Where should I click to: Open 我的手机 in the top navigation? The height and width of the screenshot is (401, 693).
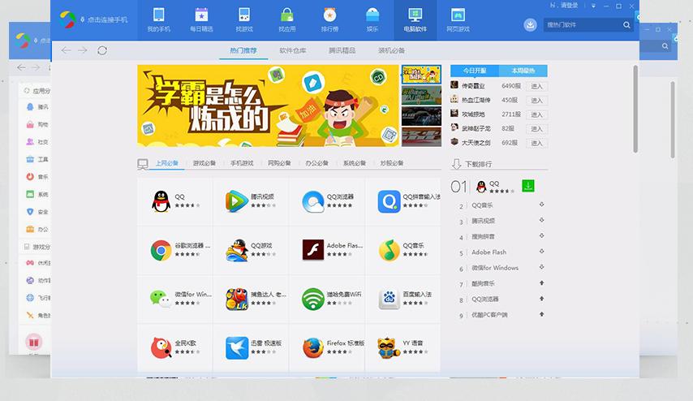click(159, 20)
